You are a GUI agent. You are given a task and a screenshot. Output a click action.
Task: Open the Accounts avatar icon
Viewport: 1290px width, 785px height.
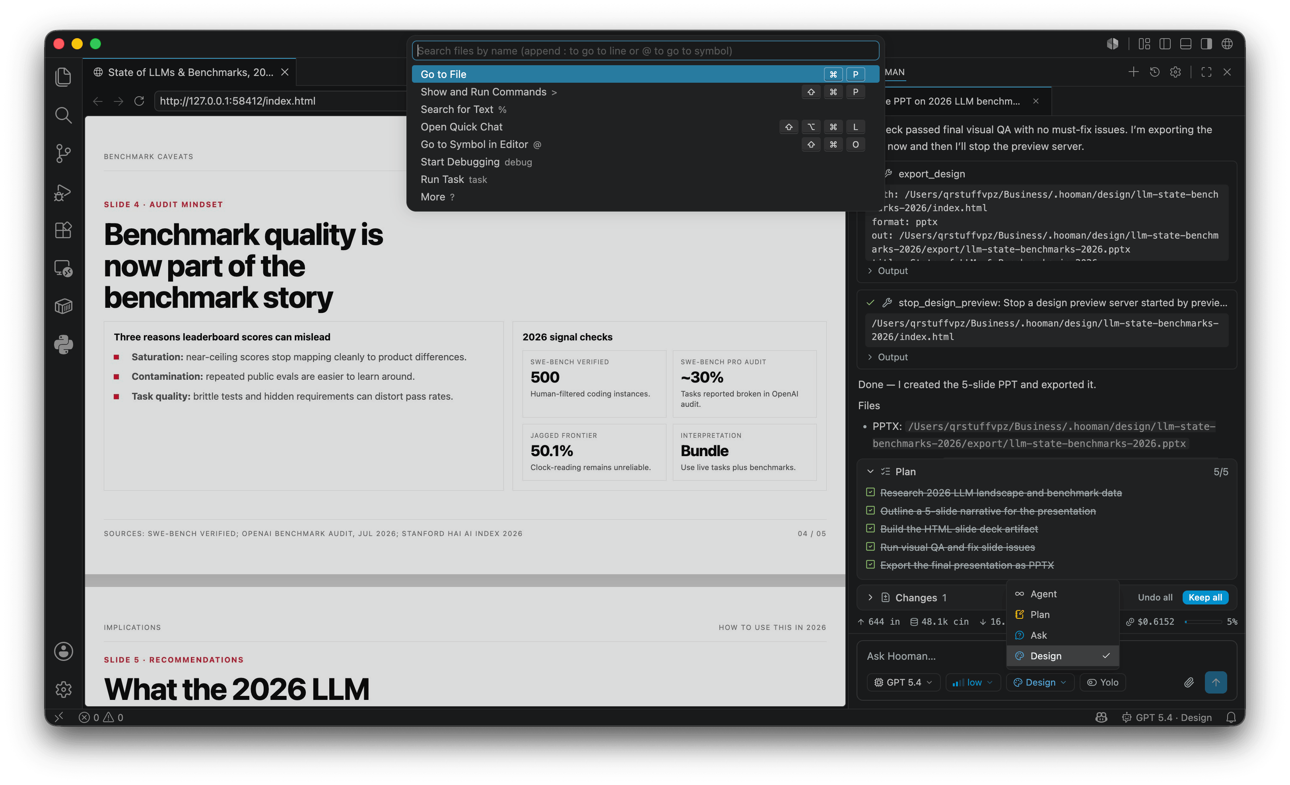click(63, 651)
